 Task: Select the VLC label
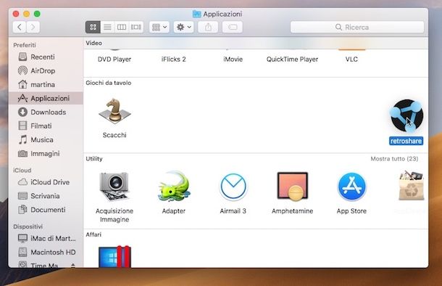[x=351, y=60]
